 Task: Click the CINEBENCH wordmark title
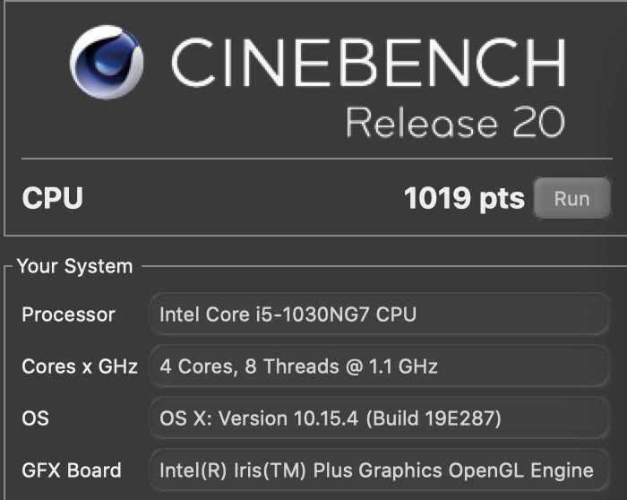pos(368,62)
